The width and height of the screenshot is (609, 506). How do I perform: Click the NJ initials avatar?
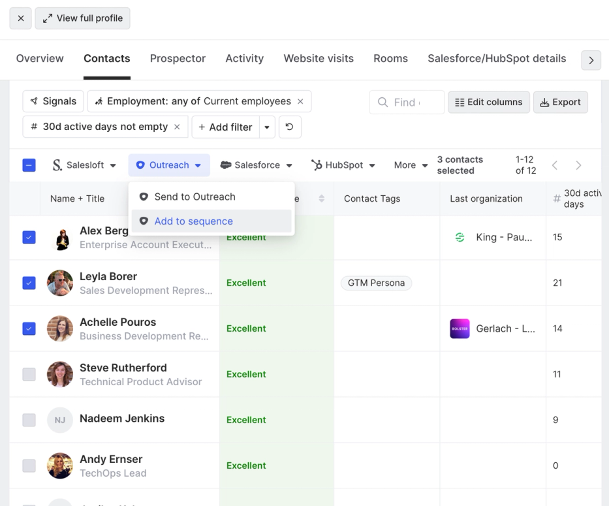(60, 420)
